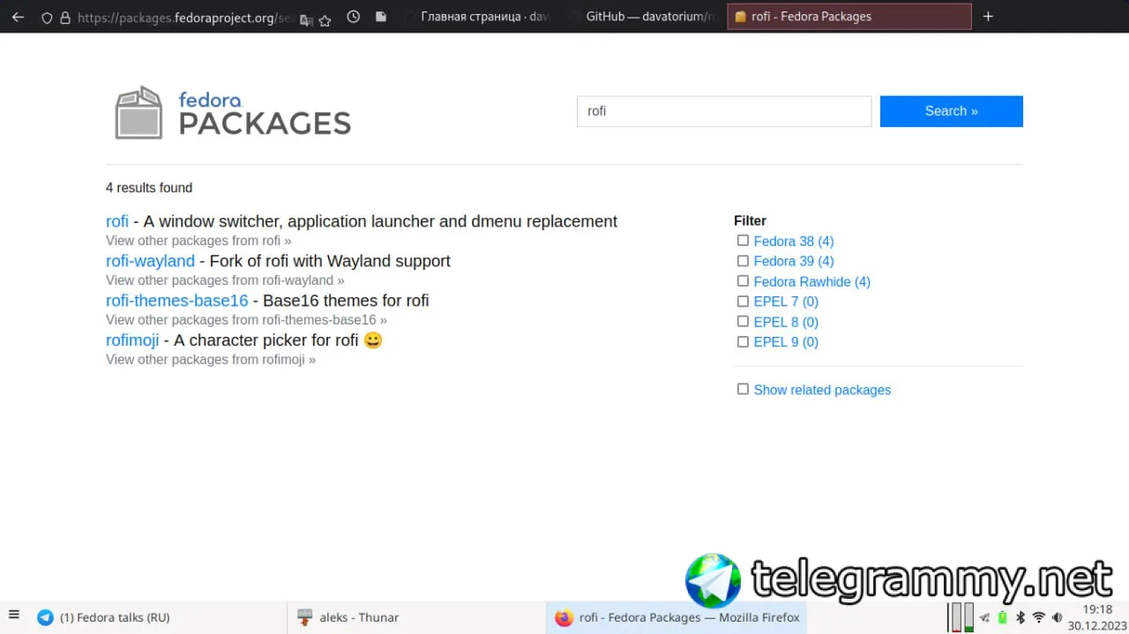The height and width of the screenshot is (634, 1129).
Task: Open the rofimoji package link
Action: [x=132, y=340]
